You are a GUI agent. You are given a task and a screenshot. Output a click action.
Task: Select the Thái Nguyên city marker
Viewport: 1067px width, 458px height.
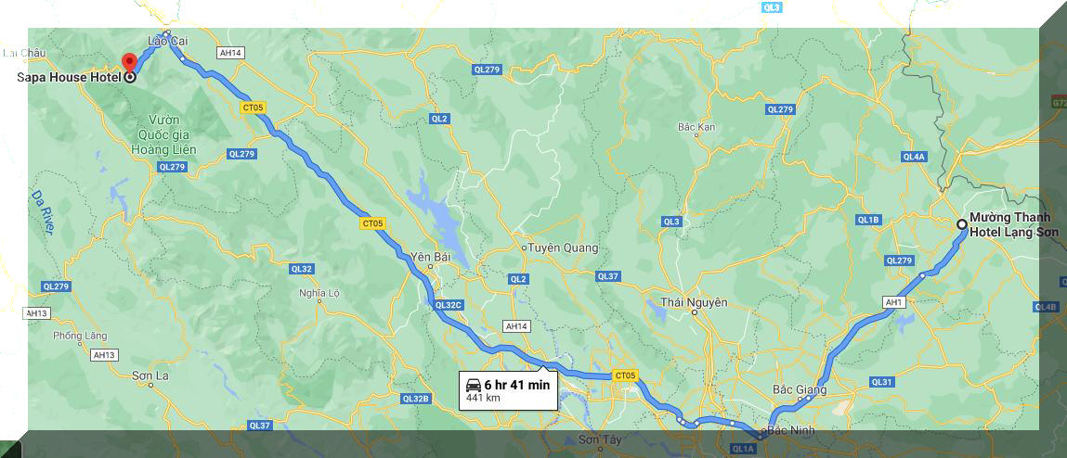[695, 312]
